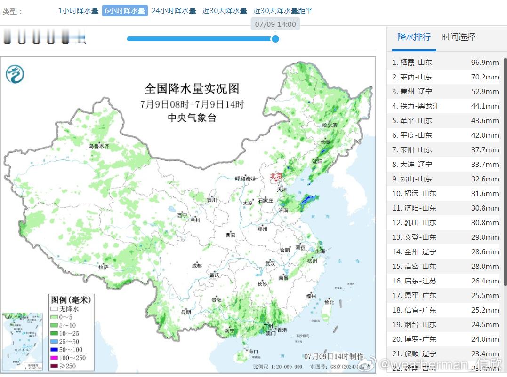Click the blue time progress bar
The height and width of the screenshot is (377, 507).
click(201, 39)
